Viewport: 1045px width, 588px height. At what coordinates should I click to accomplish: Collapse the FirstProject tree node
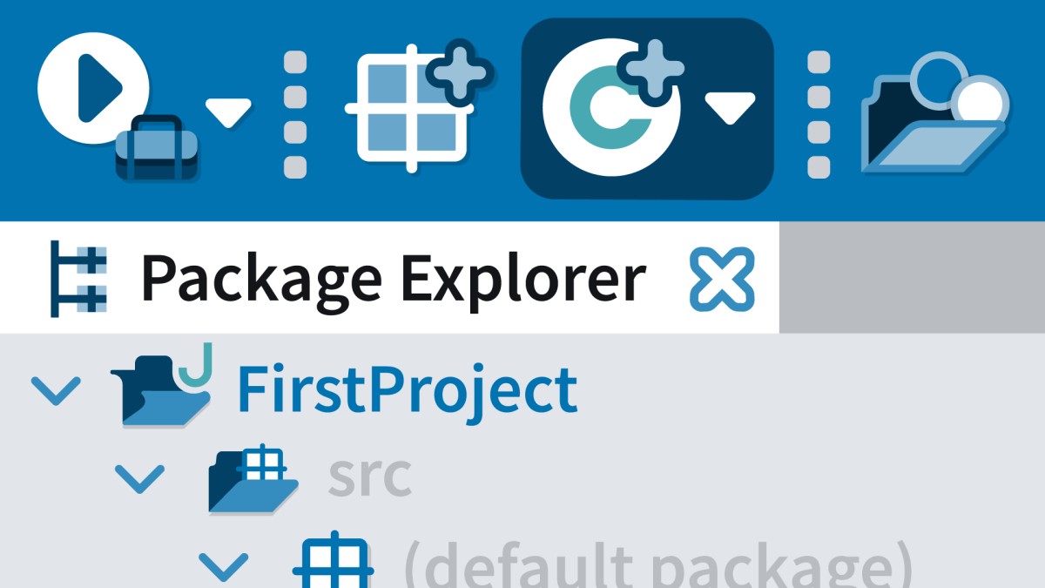click(56, 391)
